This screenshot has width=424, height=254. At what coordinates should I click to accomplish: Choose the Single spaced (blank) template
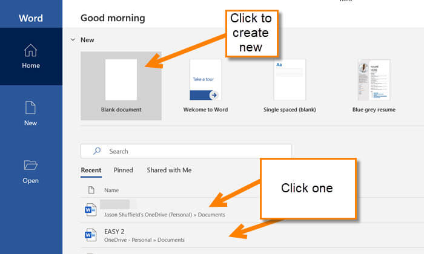[290, 86]
